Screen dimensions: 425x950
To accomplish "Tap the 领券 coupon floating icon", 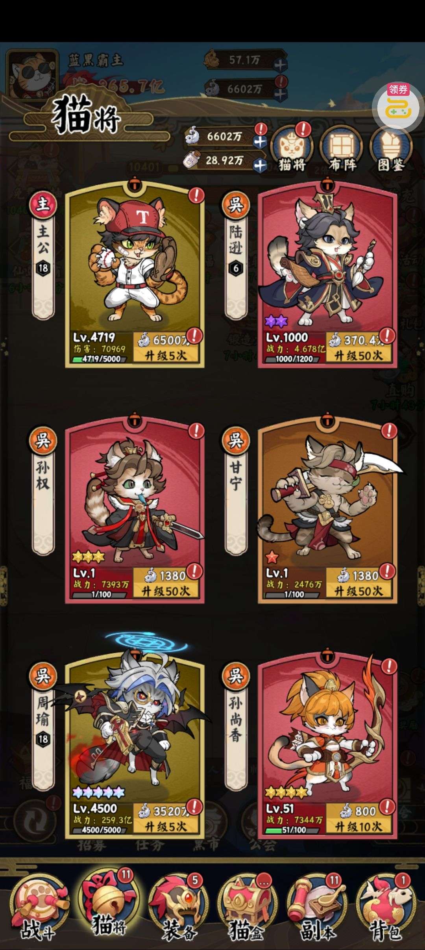I will coord(398,104).
